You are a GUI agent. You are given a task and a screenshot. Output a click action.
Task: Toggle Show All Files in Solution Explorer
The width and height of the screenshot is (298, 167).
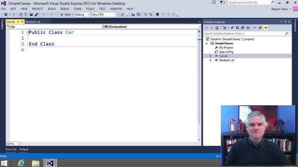coord(248,28)
